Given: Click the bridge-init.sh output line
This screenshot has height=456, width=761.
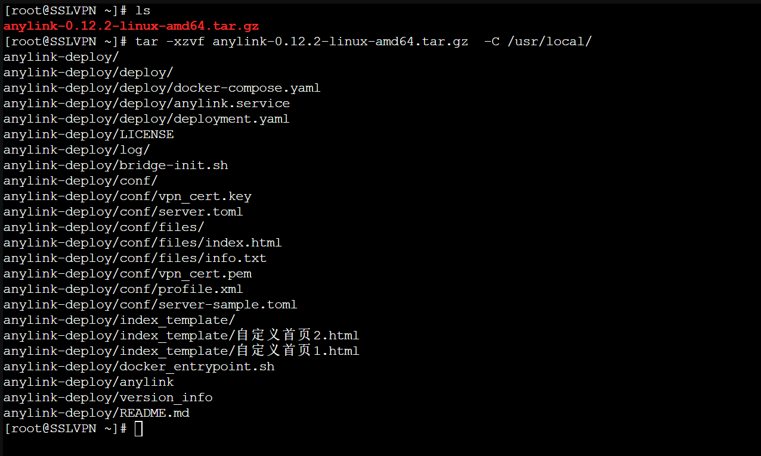Looking at the screenshot, I should [116, 165].
